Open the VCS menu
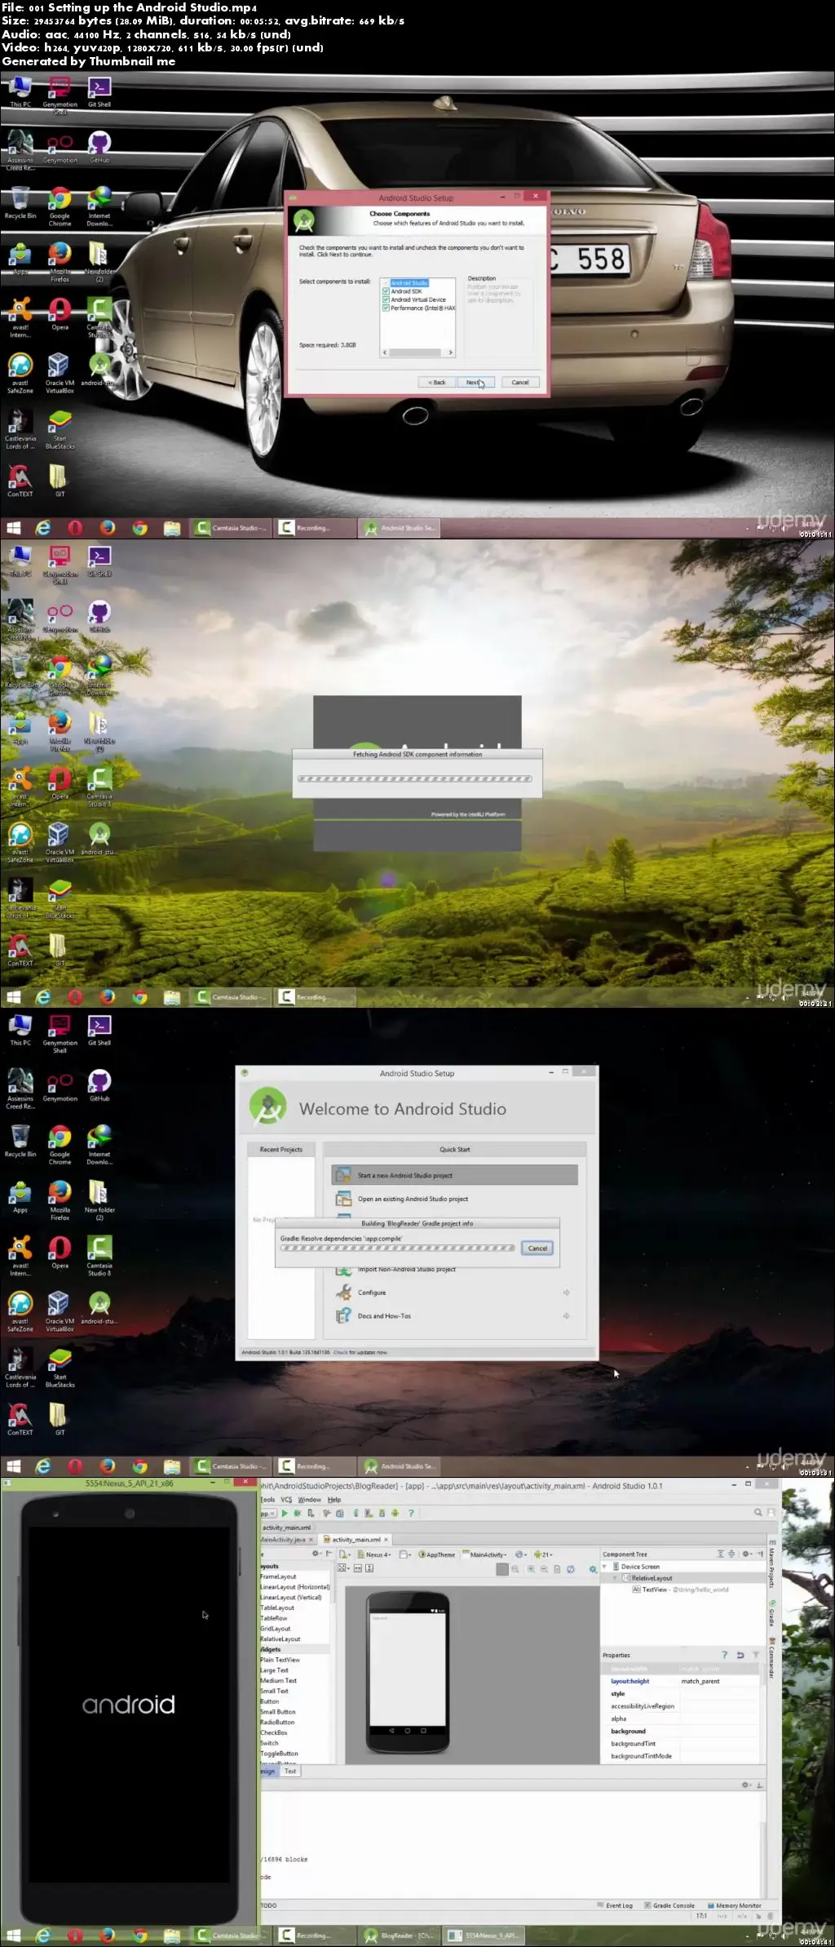The width and height of the screenshot is (835, 1947). click(x=286, y=1500)
